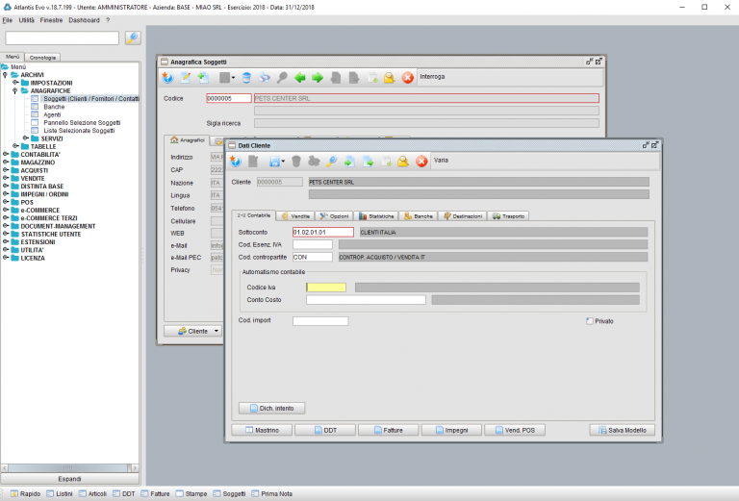The height and width of the screenshot is (501, 739).
Task: Expand the CONTABILITA' tree folder
Action: tap(6, 154)
